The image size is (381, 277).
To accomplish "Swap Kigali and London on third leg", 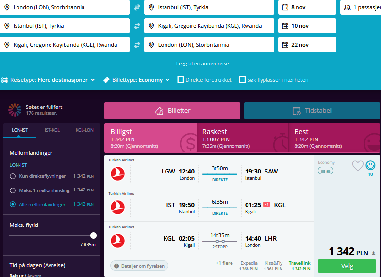I will coord(137,45).
